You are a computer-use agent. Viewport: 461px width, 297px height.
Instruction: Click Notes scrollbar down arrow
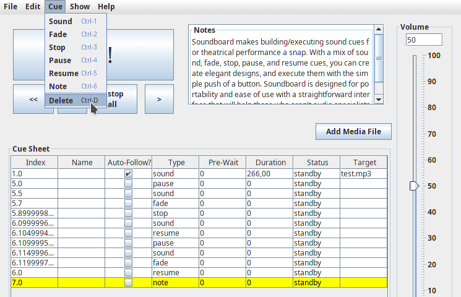click(379, 100)
